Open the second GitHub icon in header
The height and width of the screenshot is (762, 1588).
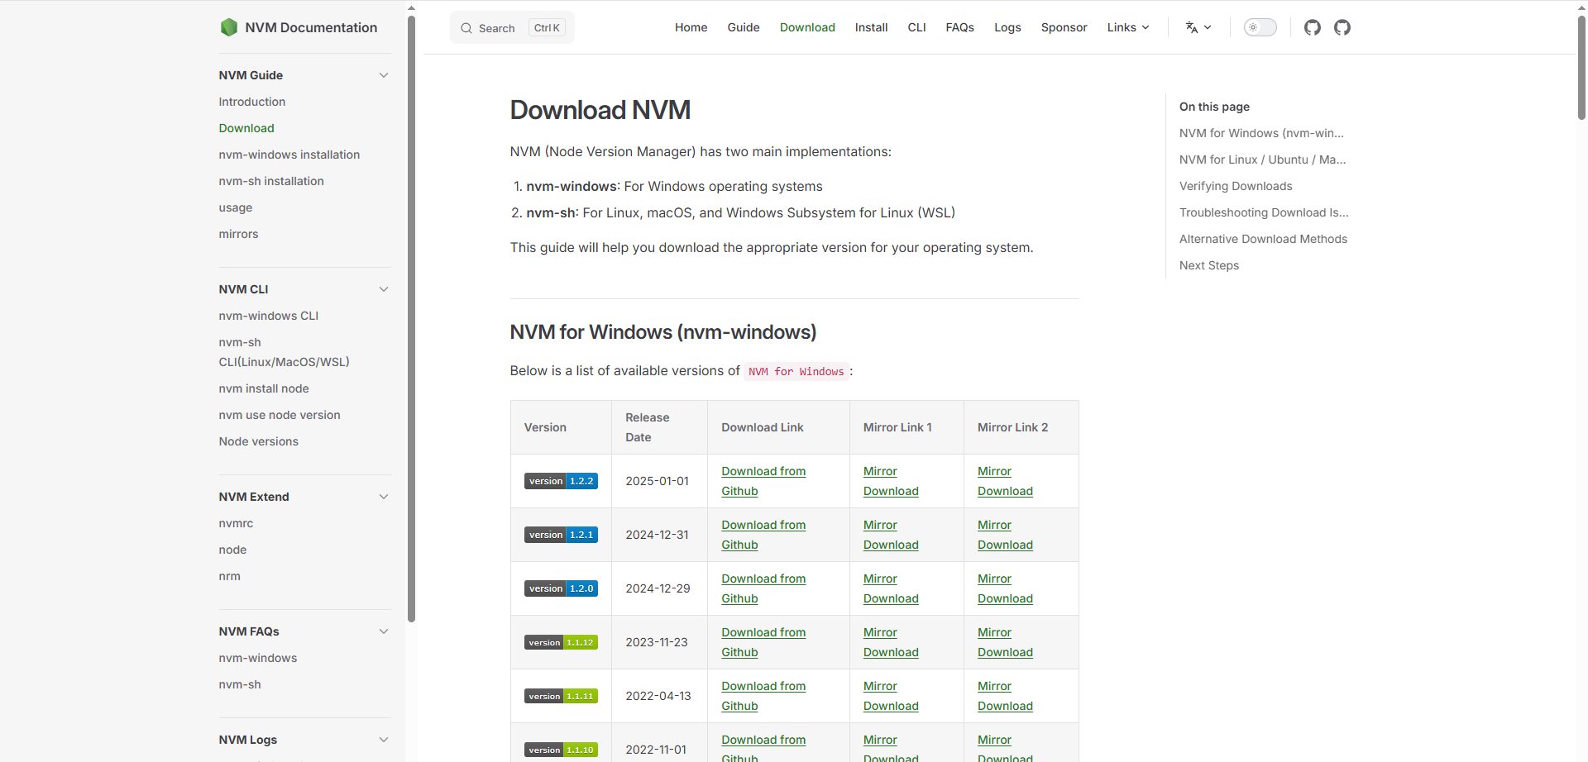tap(1342, 27)
